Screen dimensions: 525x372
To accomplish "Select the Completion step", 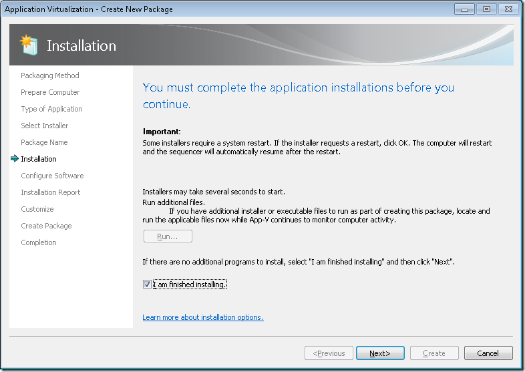I will 39,242.
